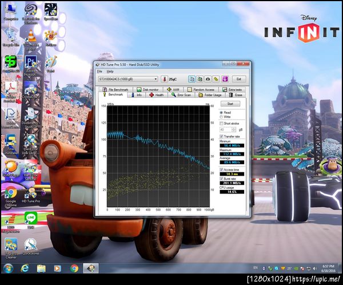The image size is (343, 285).
Task: Open Recycle Bin desktop icon
Action: point(11,38)
